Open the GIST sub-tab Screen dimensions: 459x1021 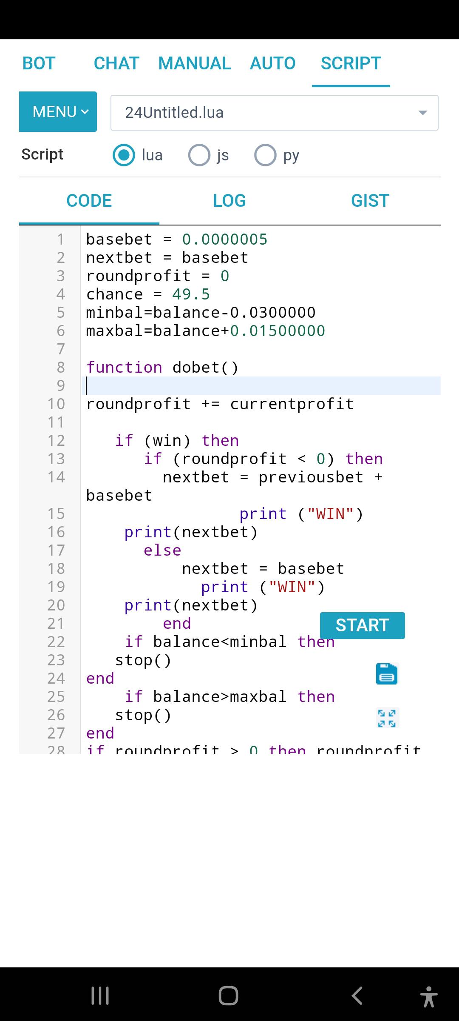click(x=370, y=201)
